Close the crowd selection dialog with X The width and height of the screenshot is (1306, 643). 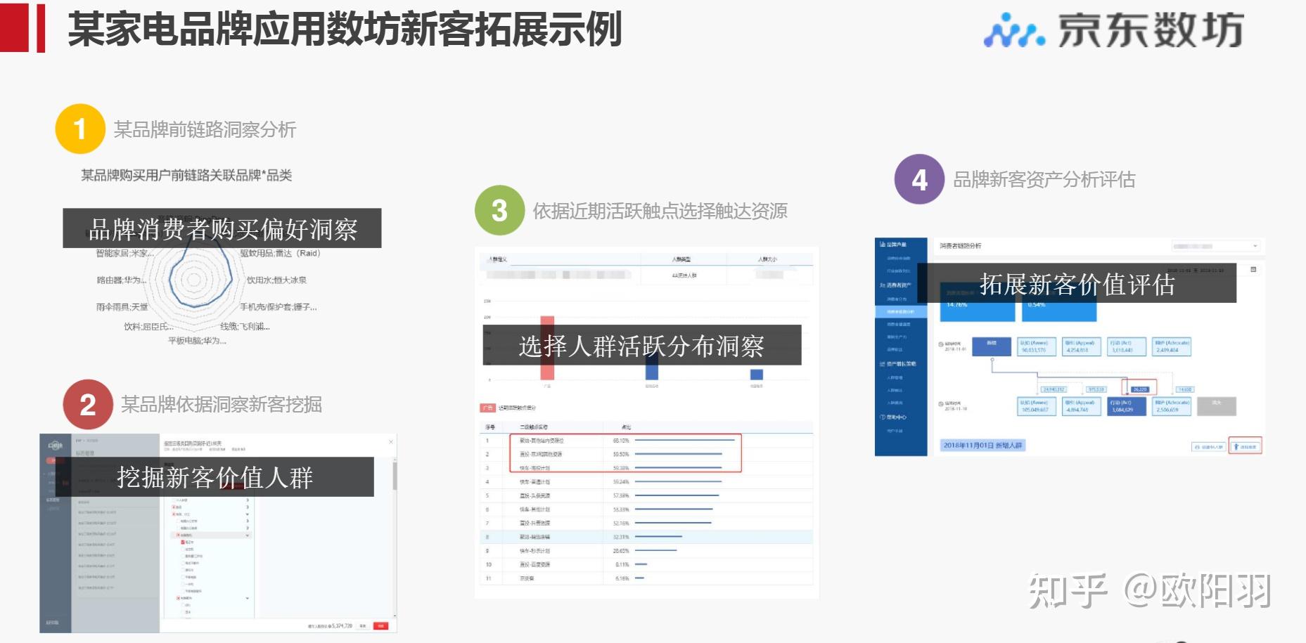pyautogui.click(x=391, y=442)
